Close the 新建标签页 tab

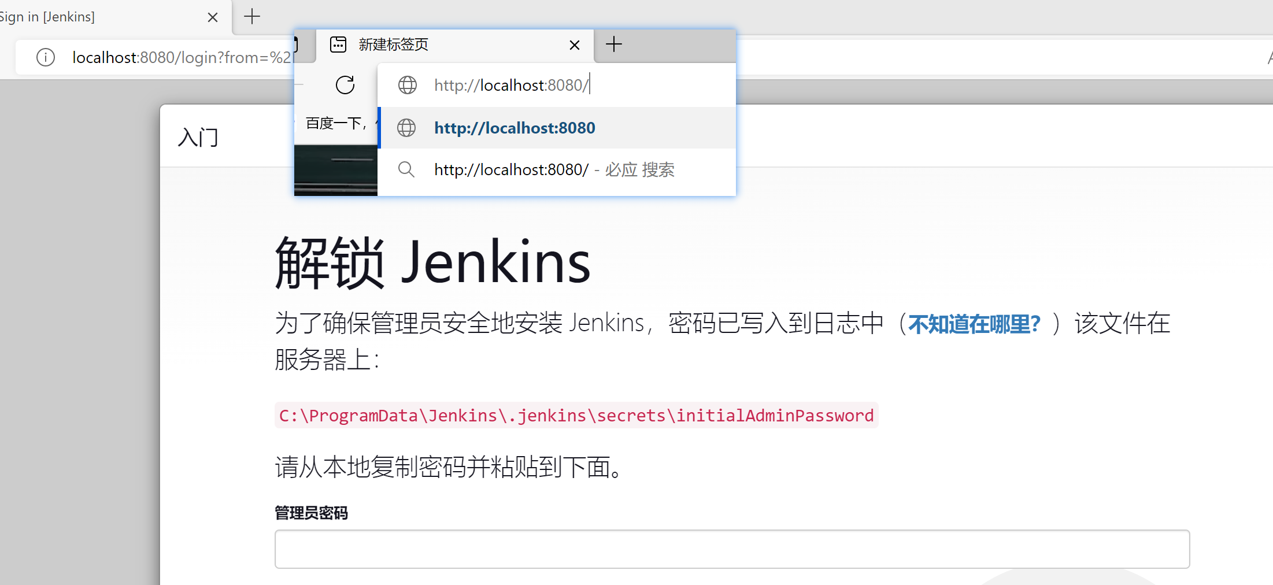click(574, 45)
